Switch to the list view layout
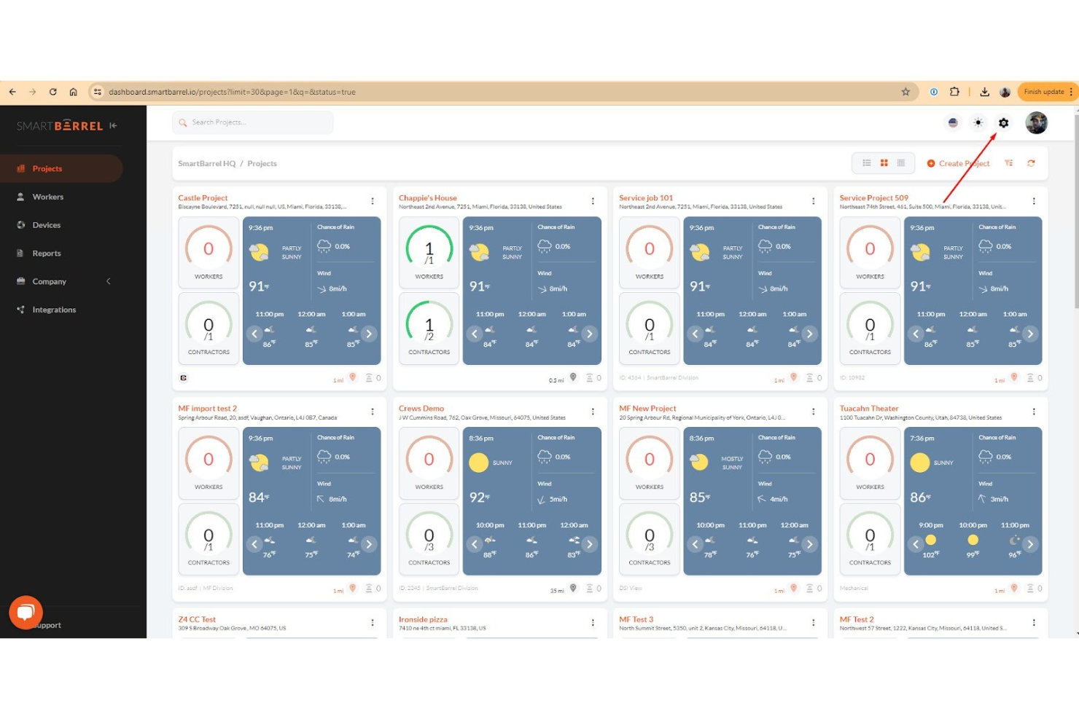 (x=867, y=163)
